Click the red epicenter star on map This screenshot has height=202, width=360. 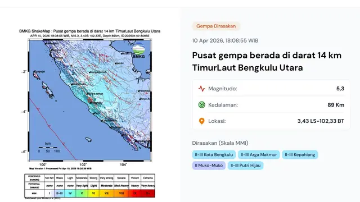pyautogui.click(x=90, y=100)
